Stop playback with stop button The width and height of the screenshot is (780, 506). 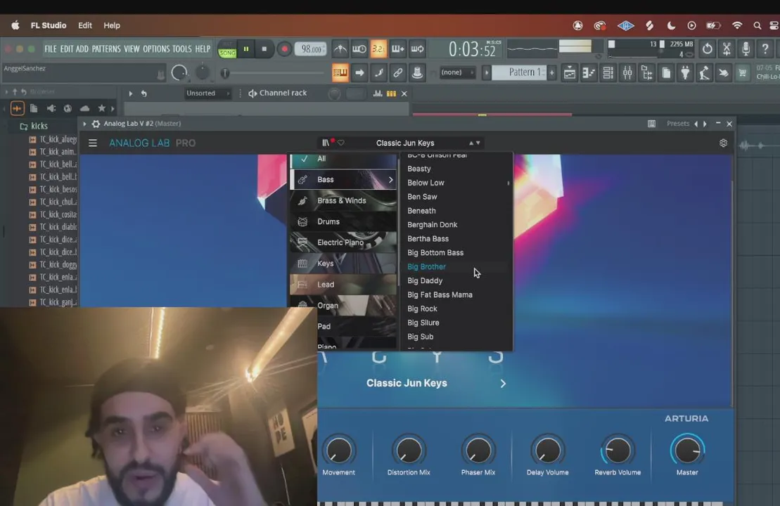point(264,49)
